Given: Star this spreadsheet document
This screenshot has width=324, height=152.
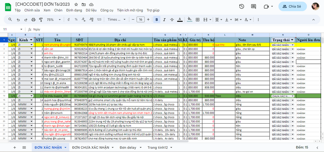Looking at the screenshot, I should click(76, 4).
